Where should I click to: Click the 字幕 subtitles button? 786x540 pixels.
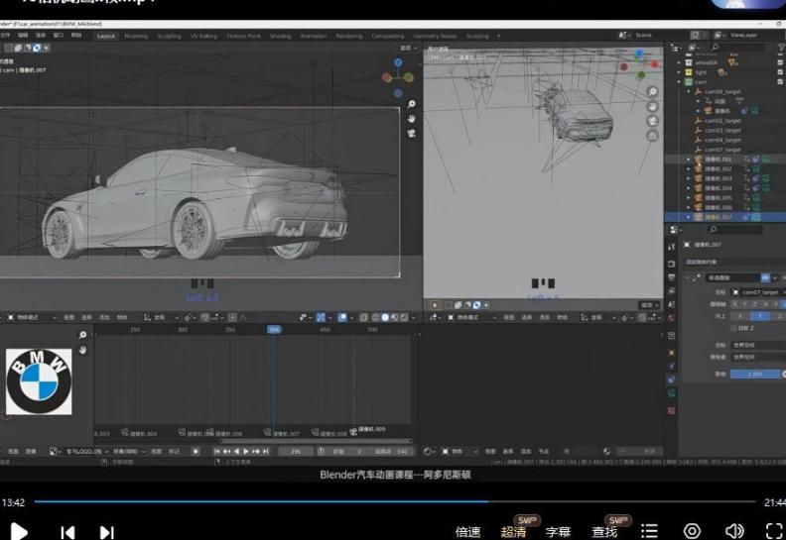coord(559,532)
